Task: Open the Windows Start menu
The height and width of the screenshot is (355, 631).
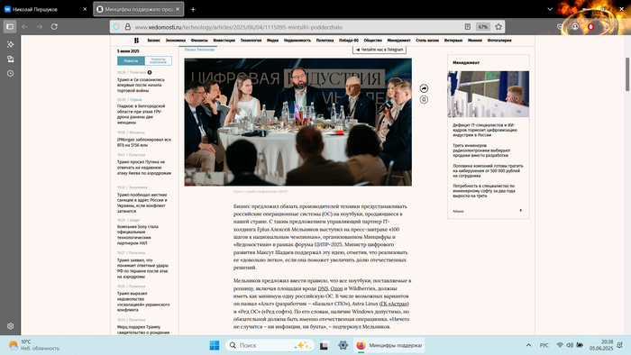Action: pos(215,345)
